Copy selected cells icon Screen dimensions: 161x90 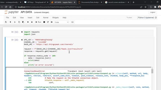pyautogui.click(x=19, y=22)
